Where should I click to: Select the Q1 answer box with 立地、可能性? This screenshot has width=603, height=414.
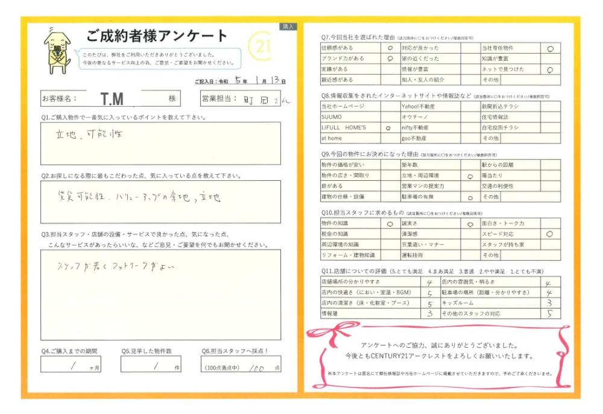tap(160, 143)
